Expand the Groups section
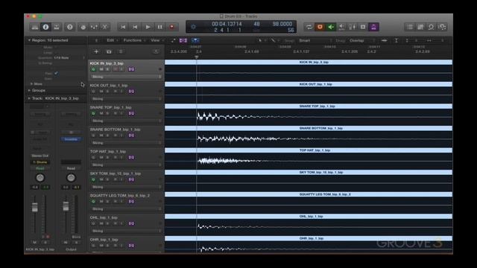 tap(29, 91)
